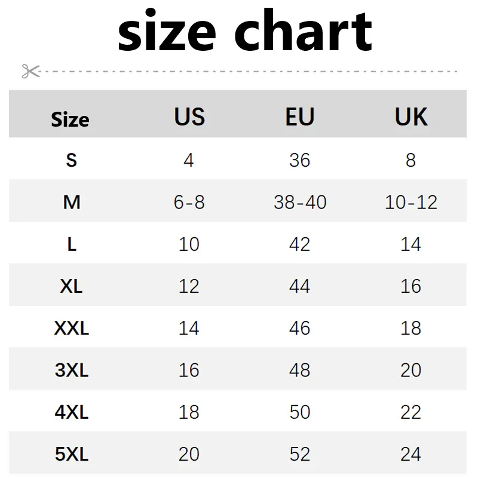Viewport: 478px width, 478px height.
Task: Select the US value 6-8
Action: [x=189, y=202]
